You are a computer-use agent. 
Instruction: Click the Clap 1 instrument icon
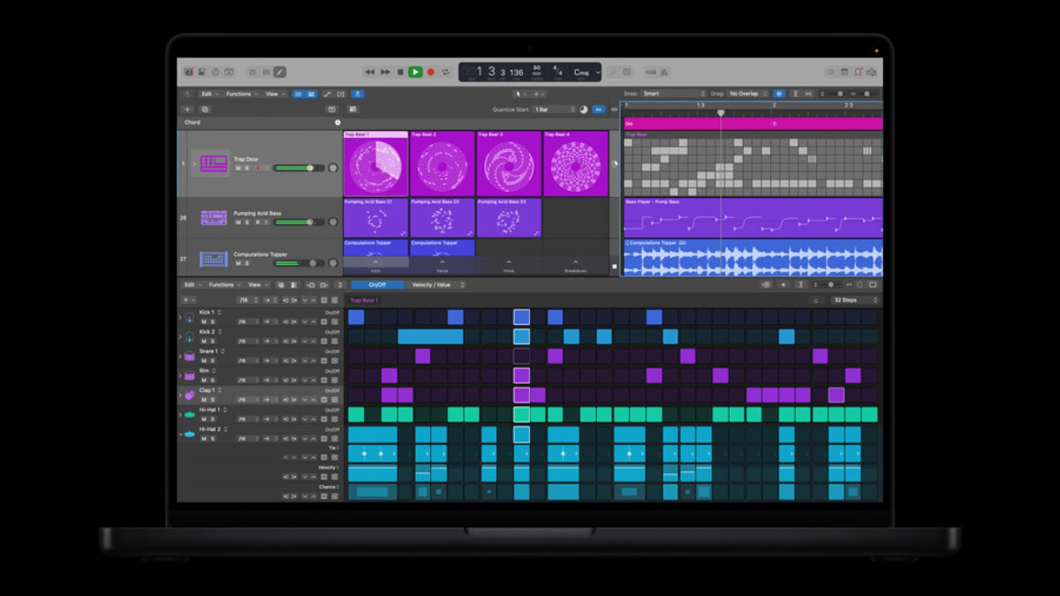click(191, 394)
